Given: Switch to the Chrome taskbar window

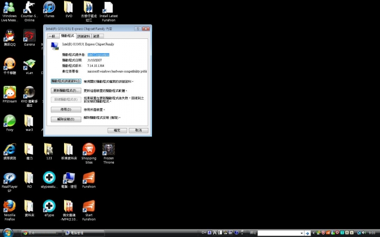Looking at the screenshot, I should click(42, 233).
